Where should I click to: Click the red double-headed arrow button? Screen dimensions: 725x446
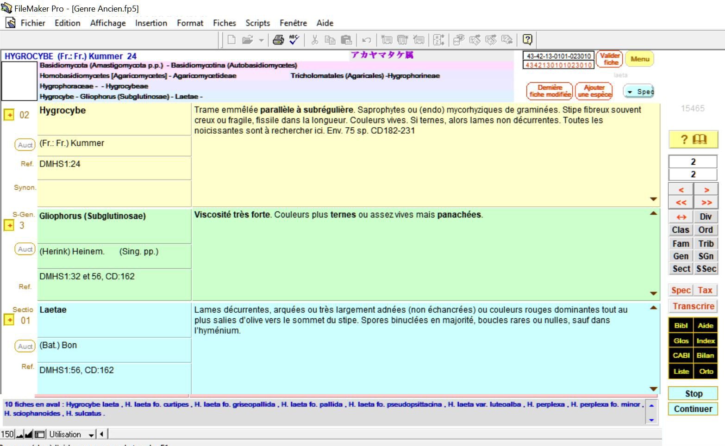[681, 217]
